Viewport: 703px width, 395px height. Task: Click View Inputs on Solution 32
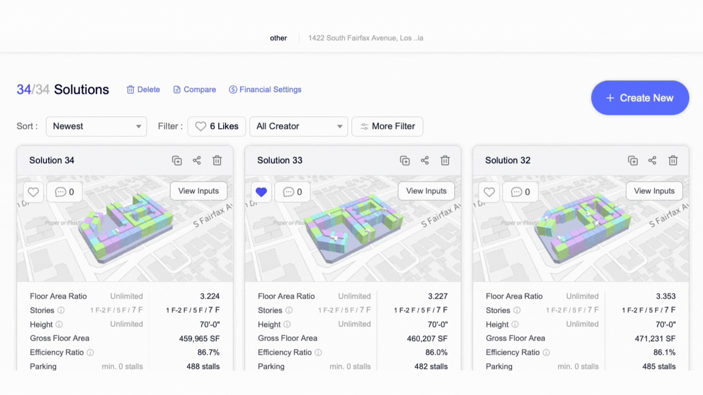click(654, 191)
